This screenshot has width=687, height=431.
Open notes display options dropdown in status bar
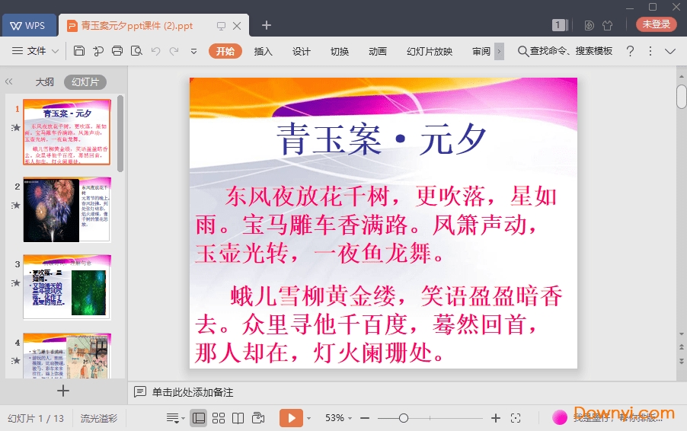coord(175,418)
